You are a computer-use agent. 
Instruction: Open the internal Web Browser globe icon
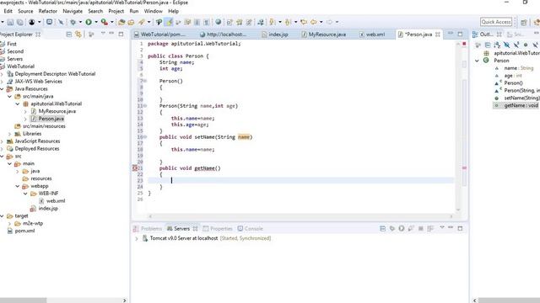click(218, 22)
